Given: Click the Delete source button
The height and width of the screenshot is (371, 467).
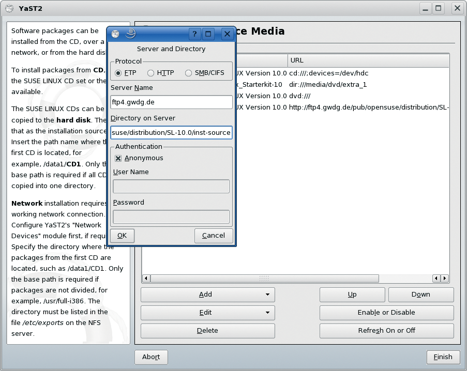Looking at the screenshot, I should (207, 331).
